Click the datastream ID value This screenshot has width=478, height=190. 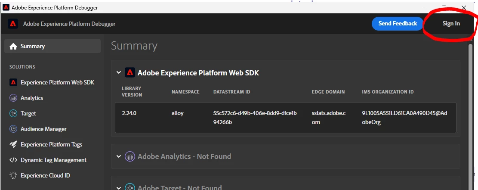pyautogui.click(x=255, y=118)
